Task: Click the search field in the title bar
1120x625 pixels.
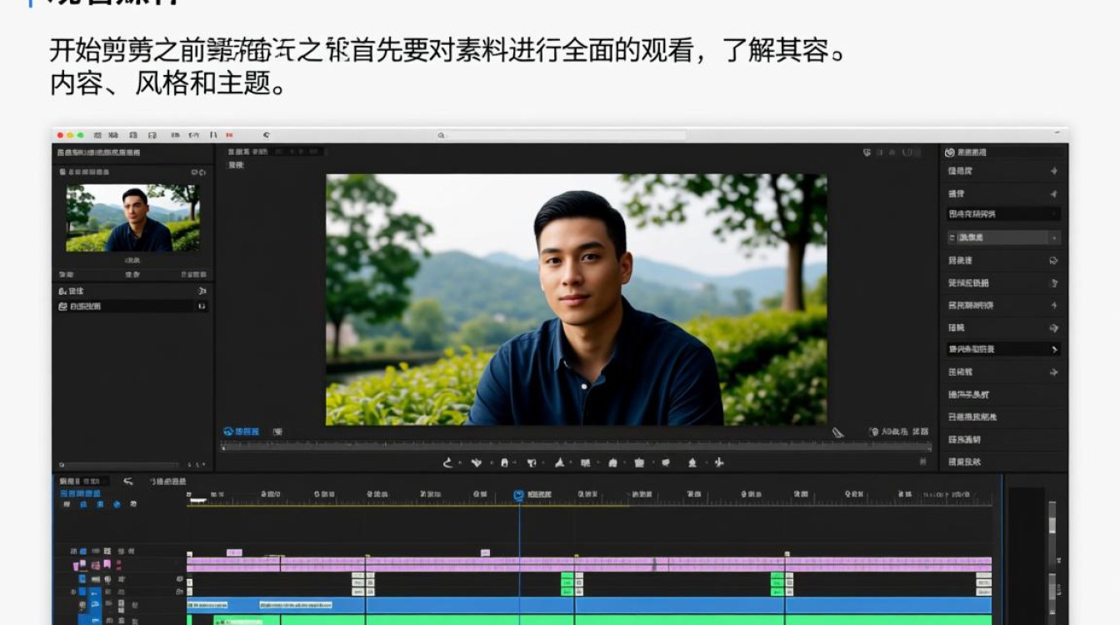Action: click(562, 135)
